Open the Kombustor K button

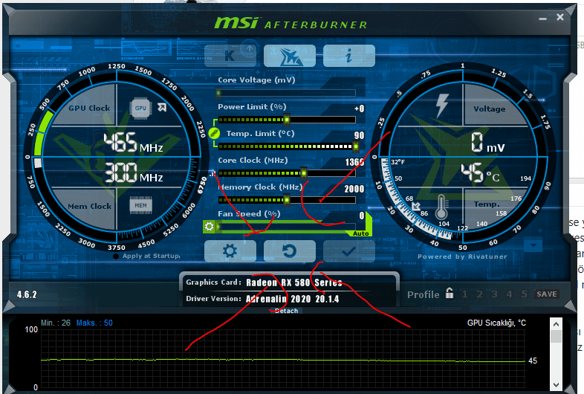[x=230, y=56]
